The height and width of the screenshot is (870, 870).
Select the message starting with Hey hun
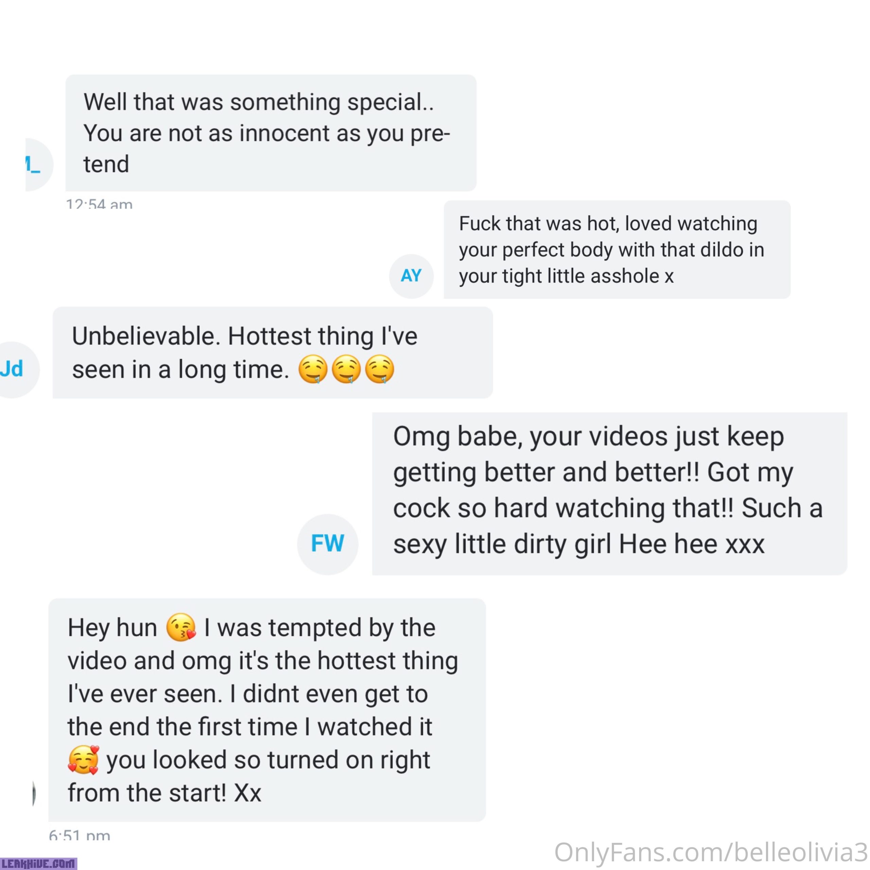tap(267, 710)
